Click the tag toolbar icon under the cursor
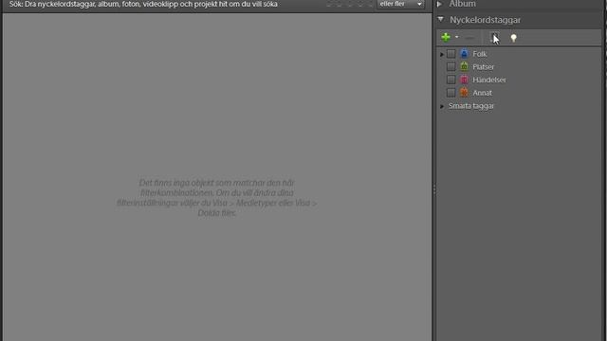 click(494, 38)
